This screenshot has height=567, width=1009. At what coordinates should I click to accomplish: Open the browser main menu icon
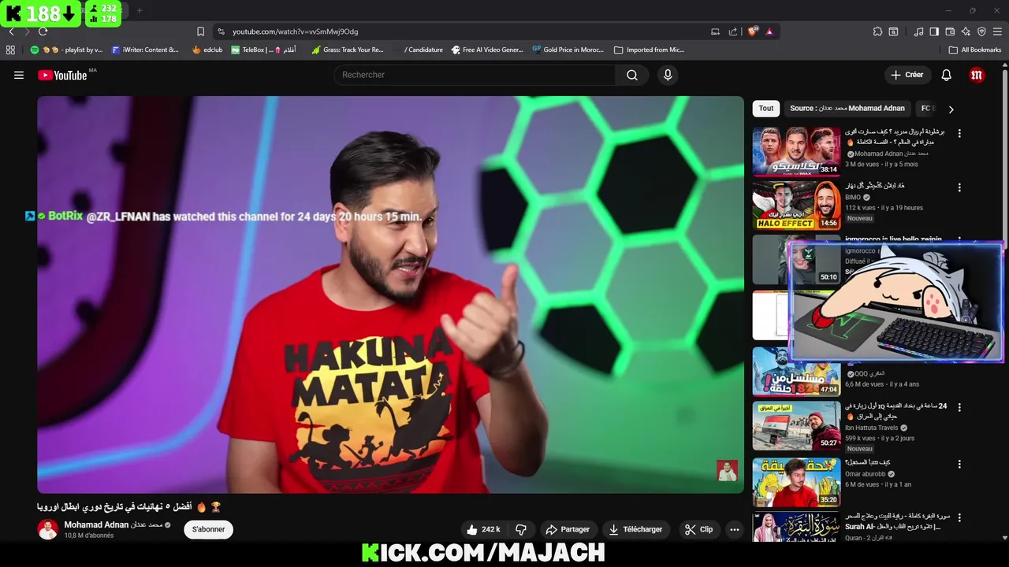(x=998, y=31)
